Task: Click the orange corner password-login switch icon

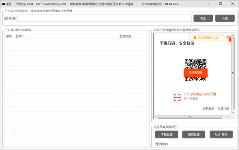Action: [229, 38]
